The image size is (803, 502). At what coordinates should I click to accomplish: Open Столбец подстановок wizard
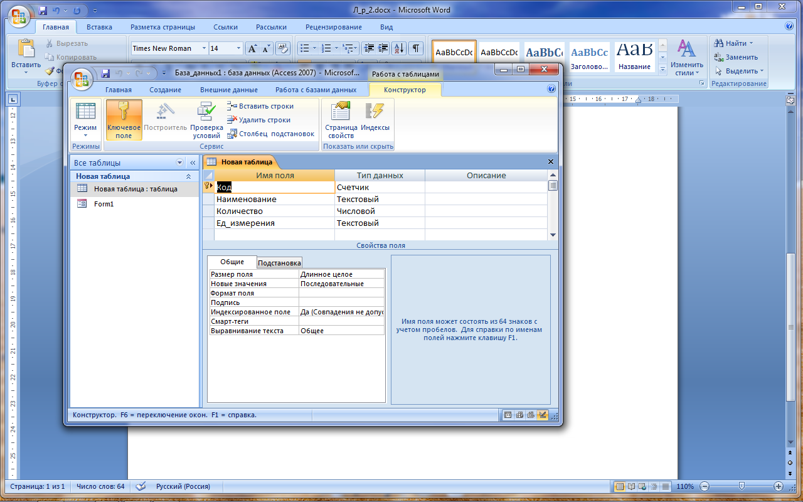pos(271,134)
